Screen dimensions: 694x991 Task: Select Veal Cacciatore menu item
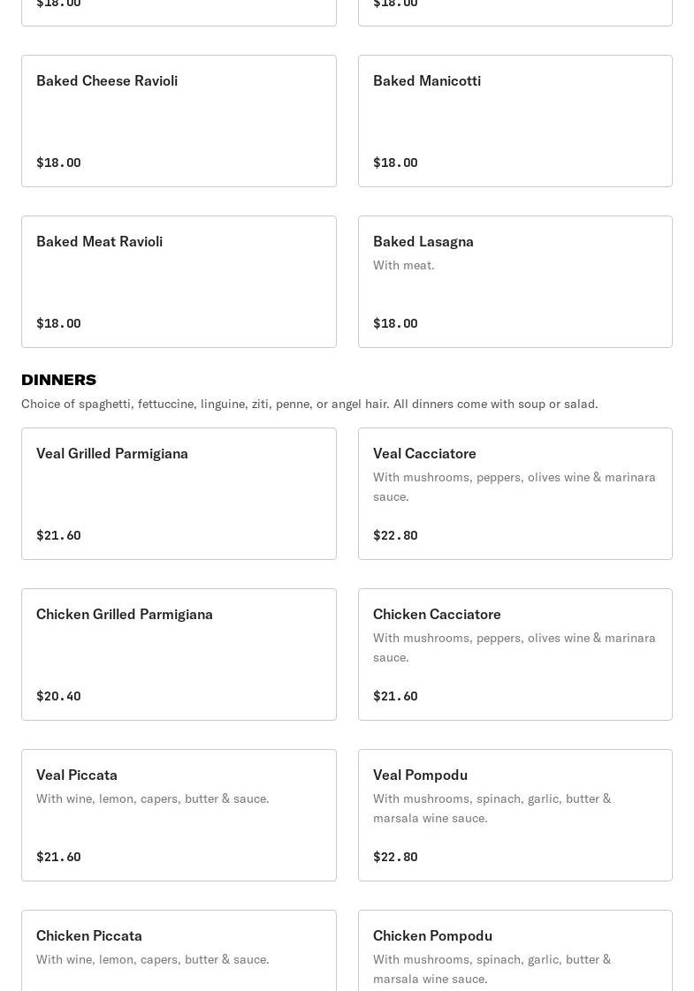[x=515, y=494]
